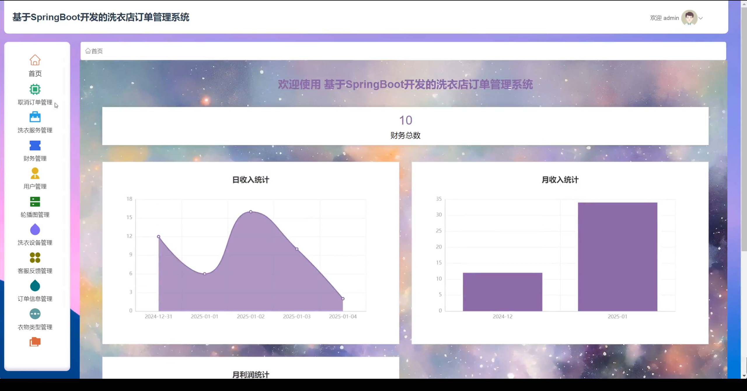Click the 月收入统计 chart title

[560, 180]
